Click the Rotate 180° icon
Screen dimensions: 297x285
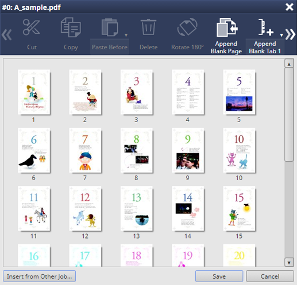(x=187, y=27)
